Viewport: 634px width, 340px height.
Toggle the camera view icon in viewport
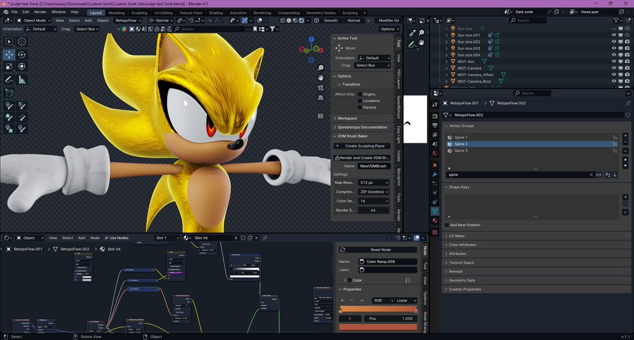pos(321,88)
